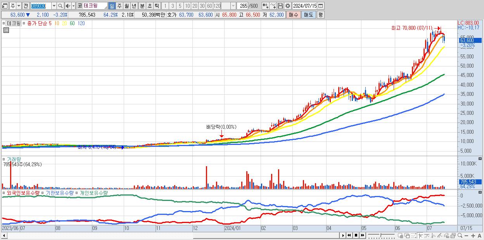Click the 종가 단순 5 moving average legend
Viewport: 484px width, 240px height.
[39, 23]
